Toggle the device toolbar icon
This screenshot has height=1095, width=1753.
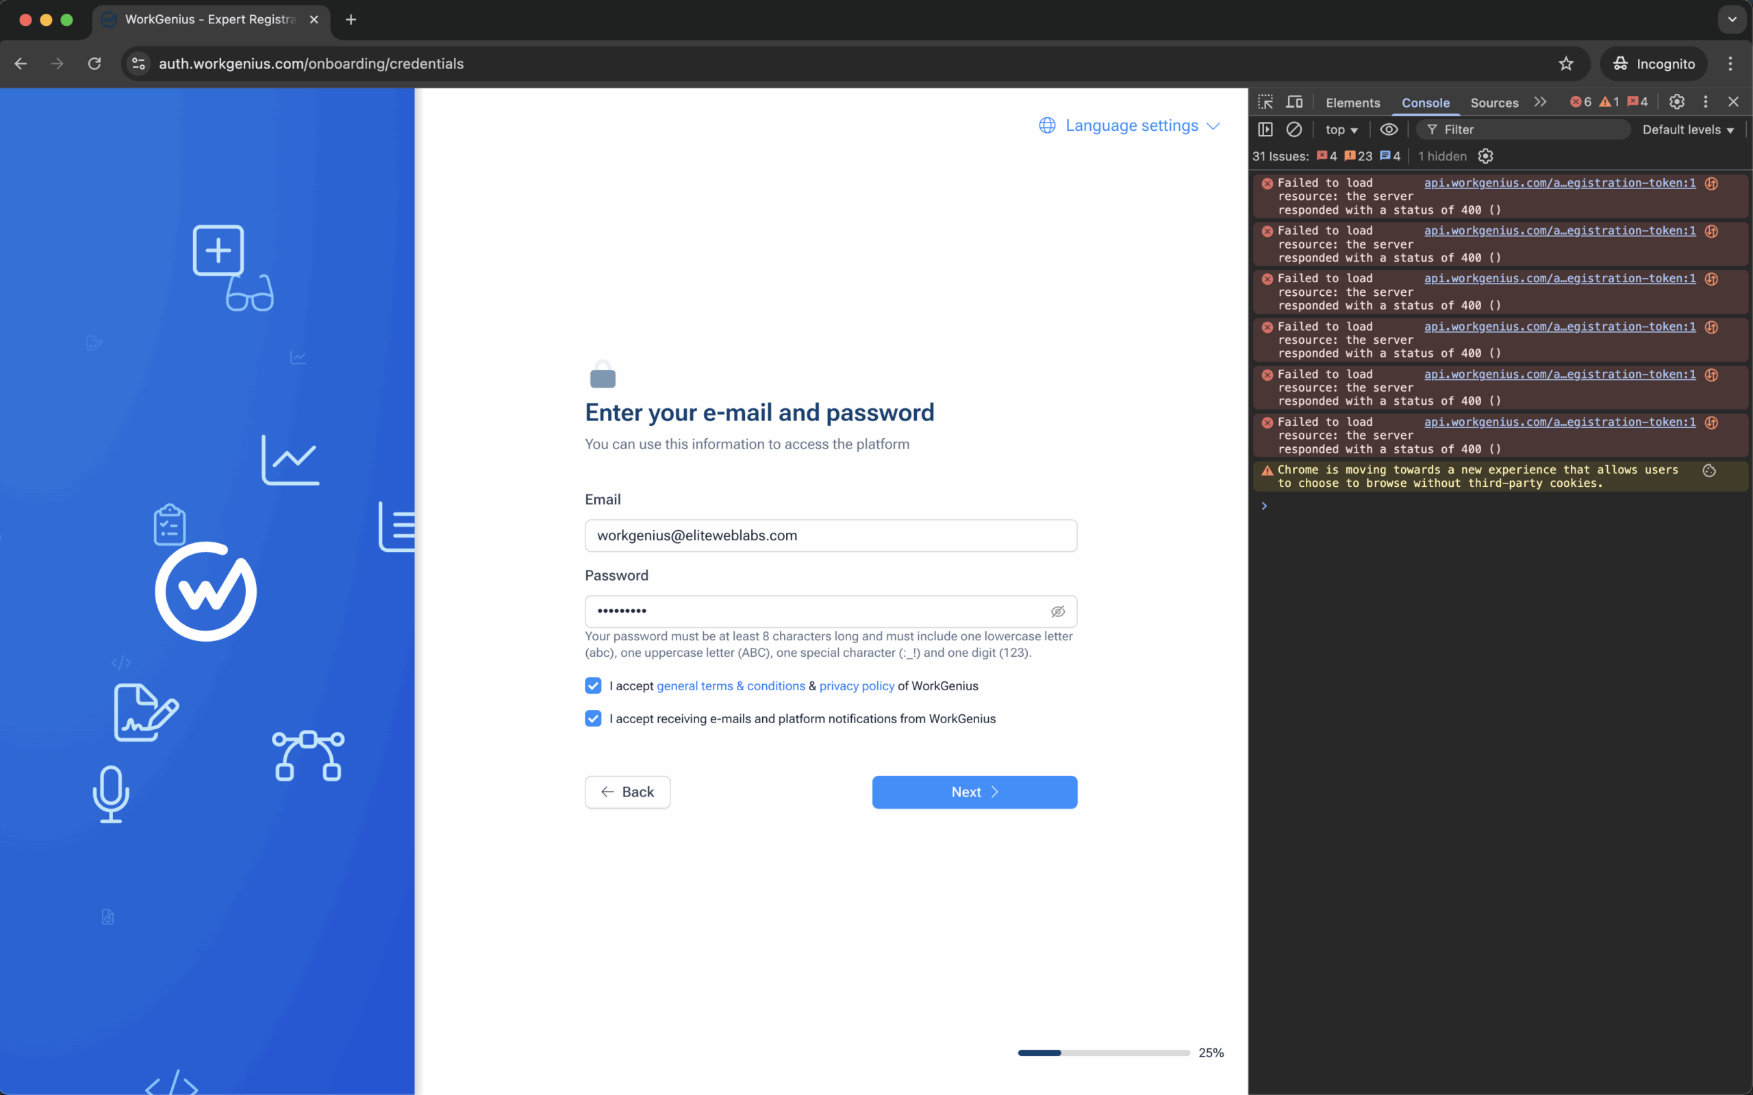click(1294, 102)
